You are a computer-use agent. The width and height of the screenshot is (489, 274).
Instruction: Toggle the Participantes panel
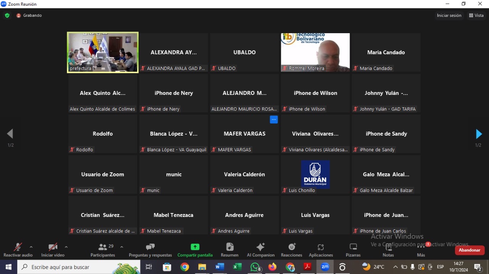click(103, 250)
